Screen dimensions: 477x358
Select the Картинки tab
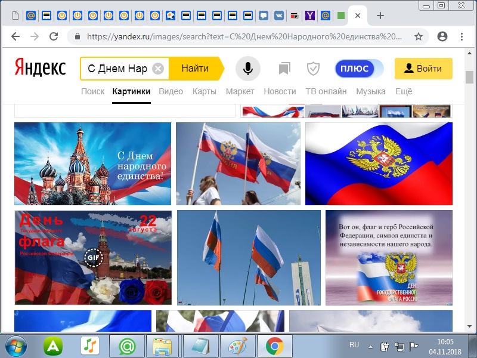point(131,91)
